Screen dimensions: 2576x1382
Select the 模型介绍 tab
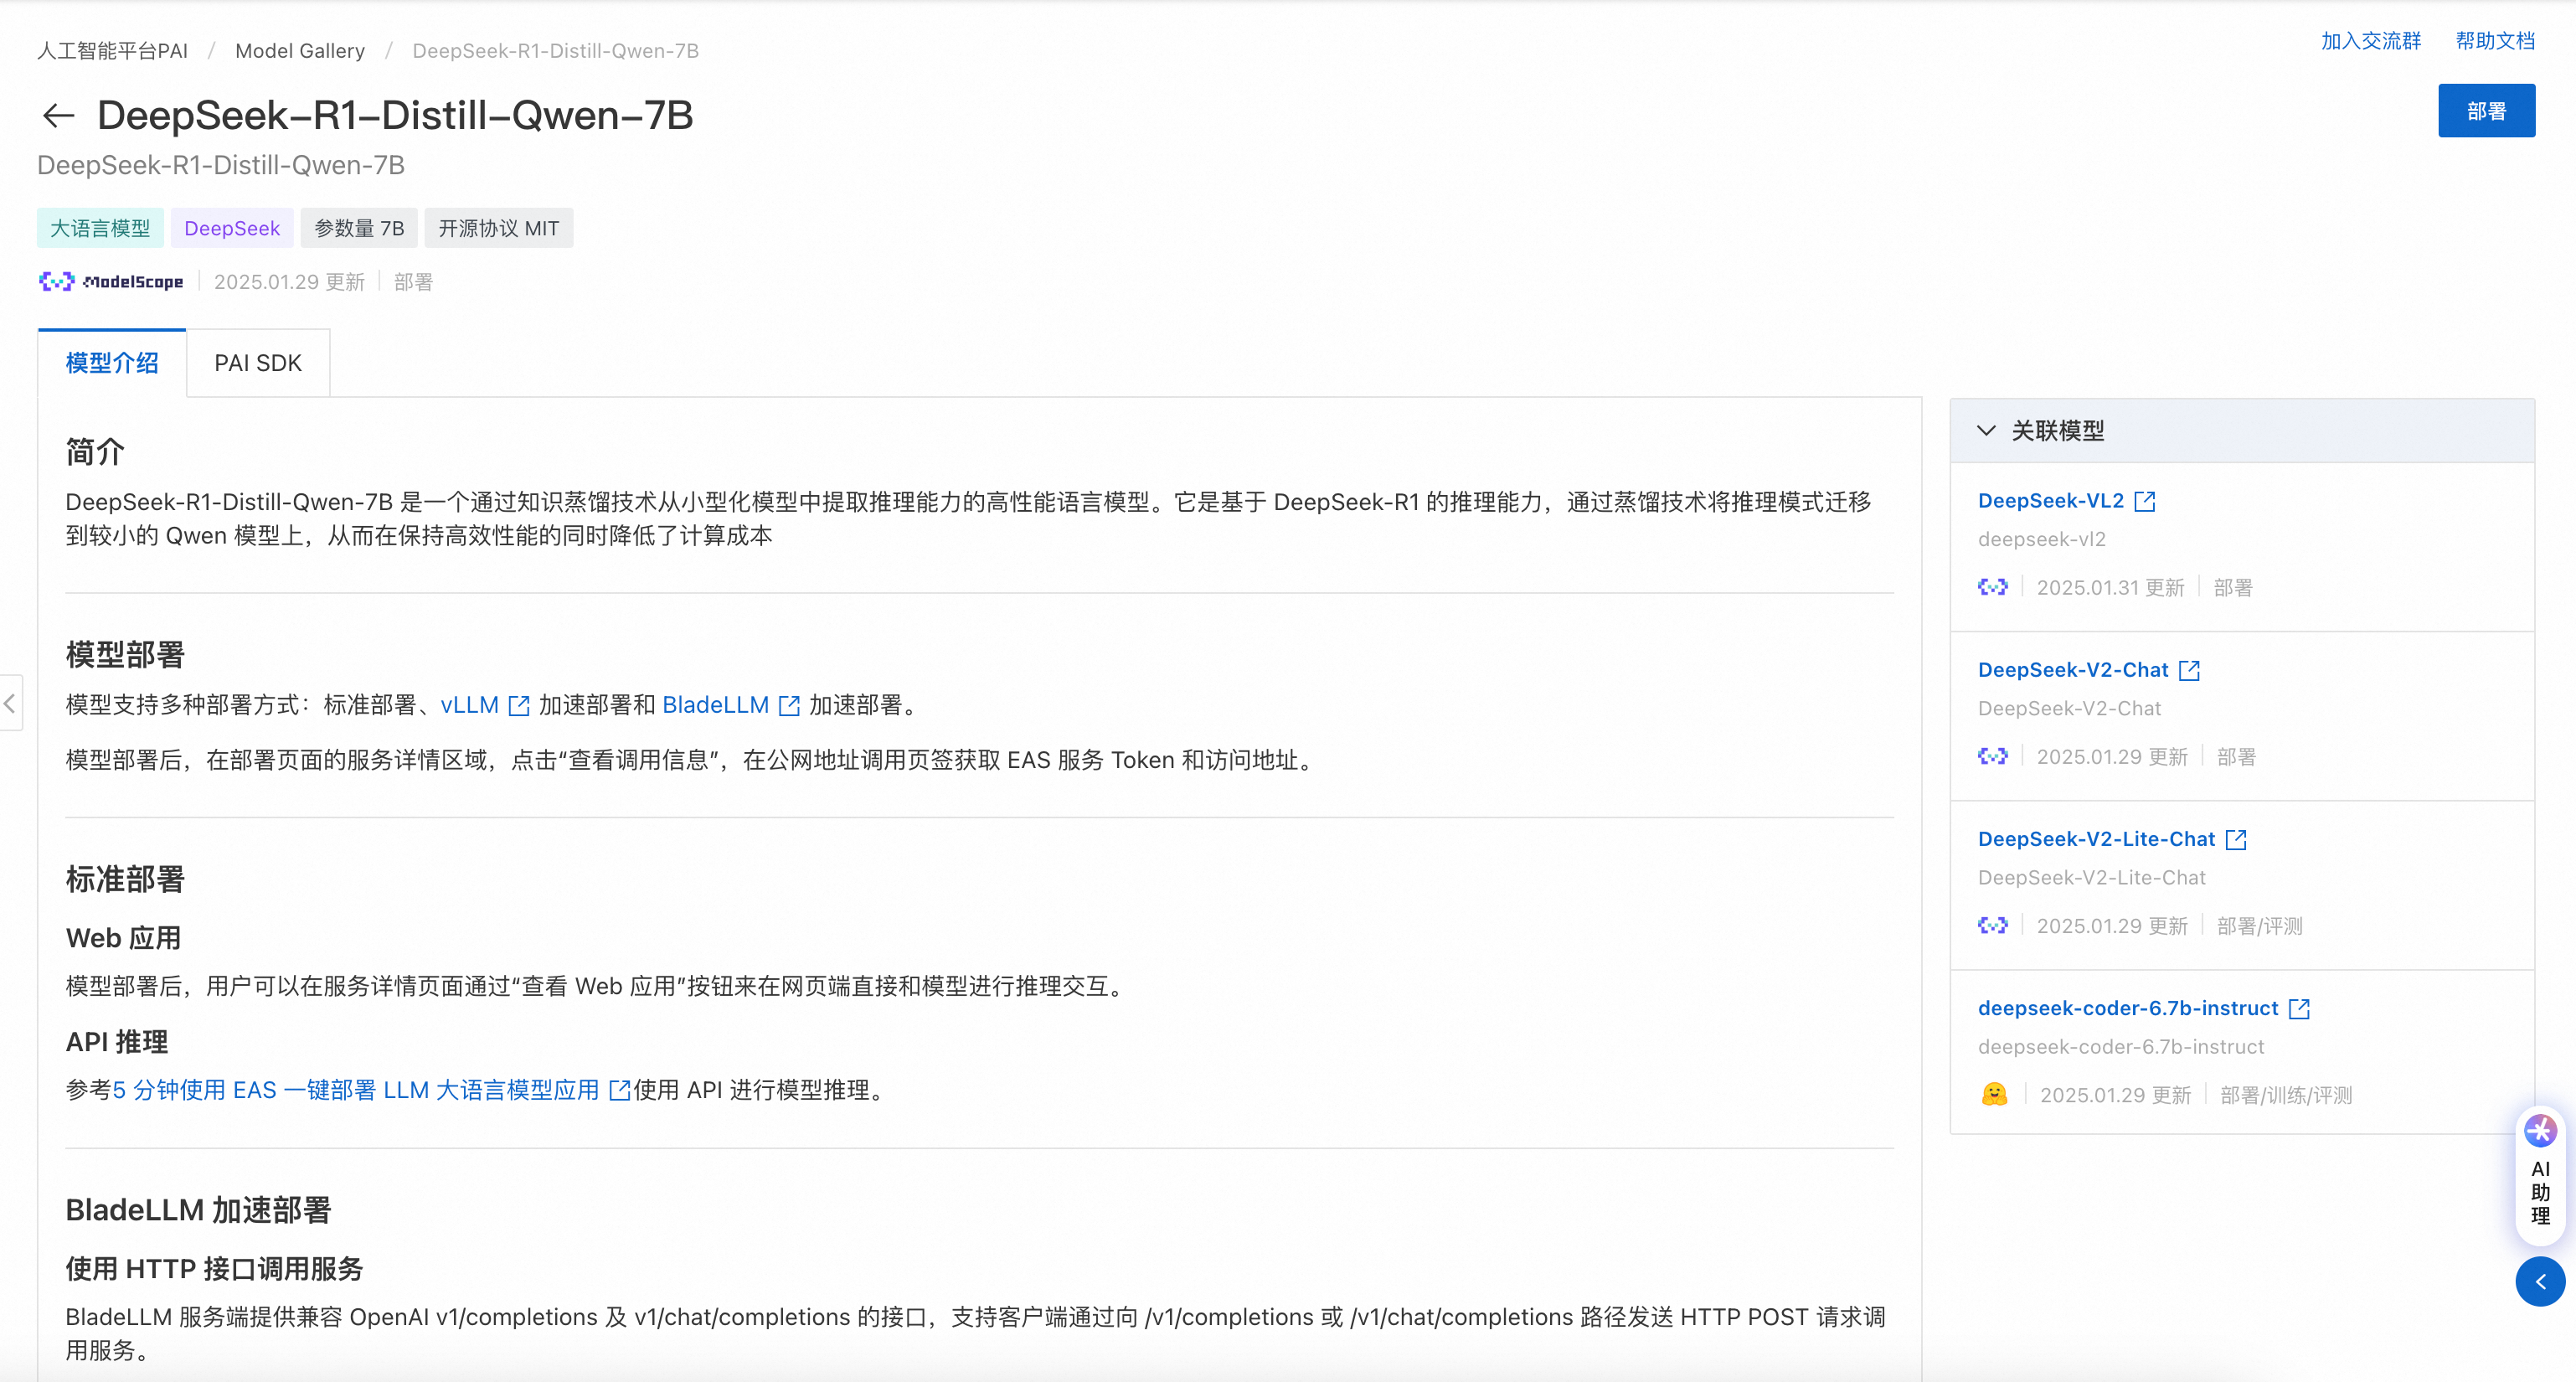click(x=112, y=363)
